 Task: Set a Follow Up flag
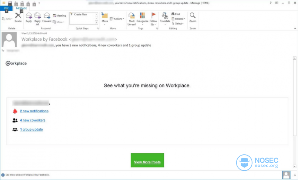point(153,19)
